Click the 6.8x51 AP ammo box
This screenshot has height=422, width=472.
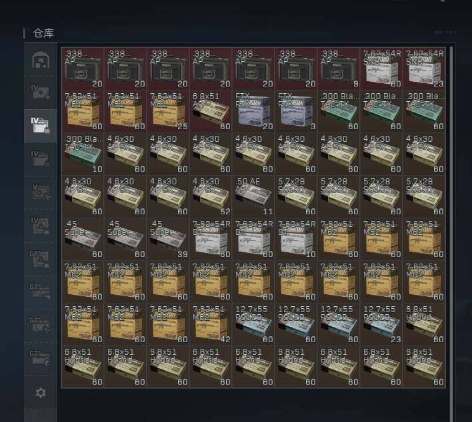pyautogui.click(x=211, y=110)
